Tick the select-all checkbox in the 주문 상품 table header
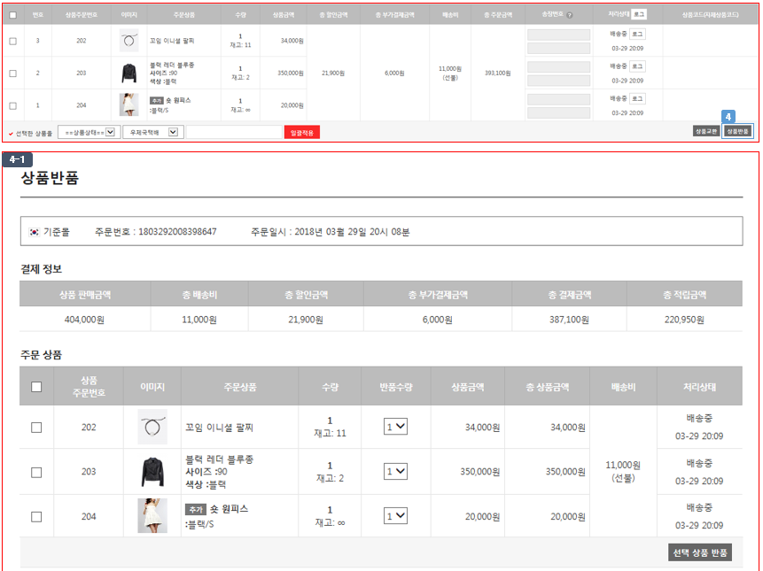 point(36,387)
